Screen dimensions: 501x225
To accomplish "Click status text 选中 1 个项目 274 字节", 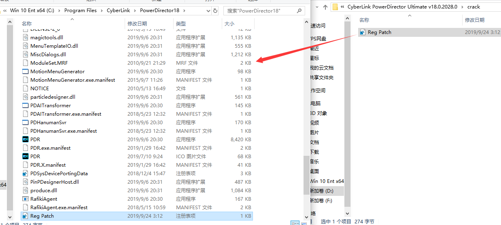I will [348, 221].
